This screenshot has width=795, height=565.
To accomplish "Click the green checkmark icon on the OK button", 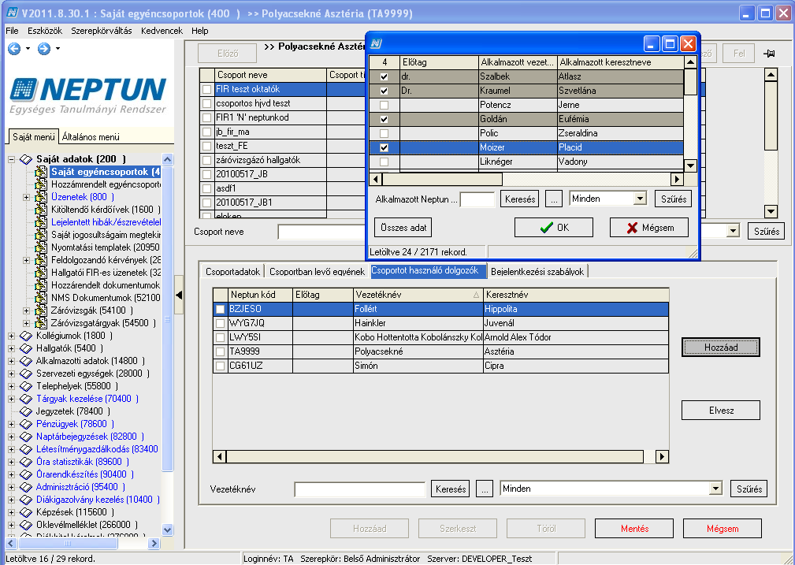I will pos(547,228).
